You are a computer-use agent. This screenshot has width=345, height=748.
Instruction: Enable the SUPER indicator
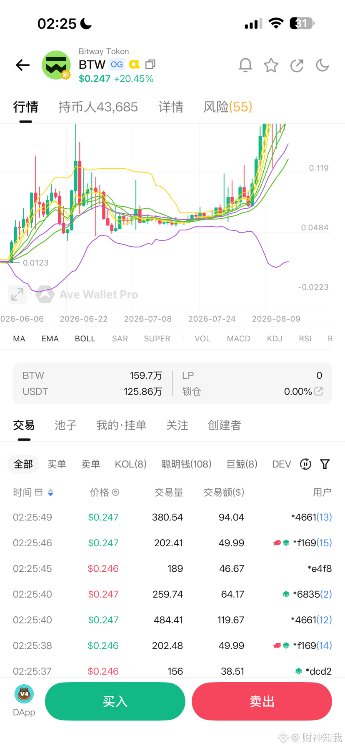pyautogui.click(x=157, y=338)
